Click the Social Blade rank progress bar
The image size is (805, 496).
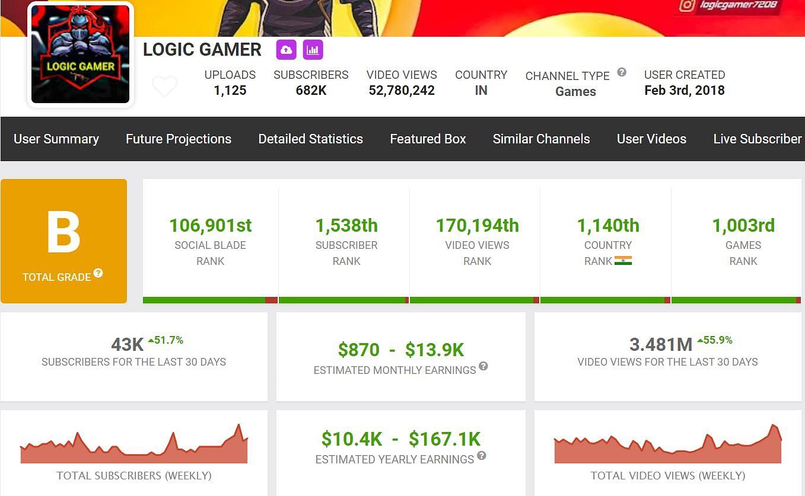[210, 300]
